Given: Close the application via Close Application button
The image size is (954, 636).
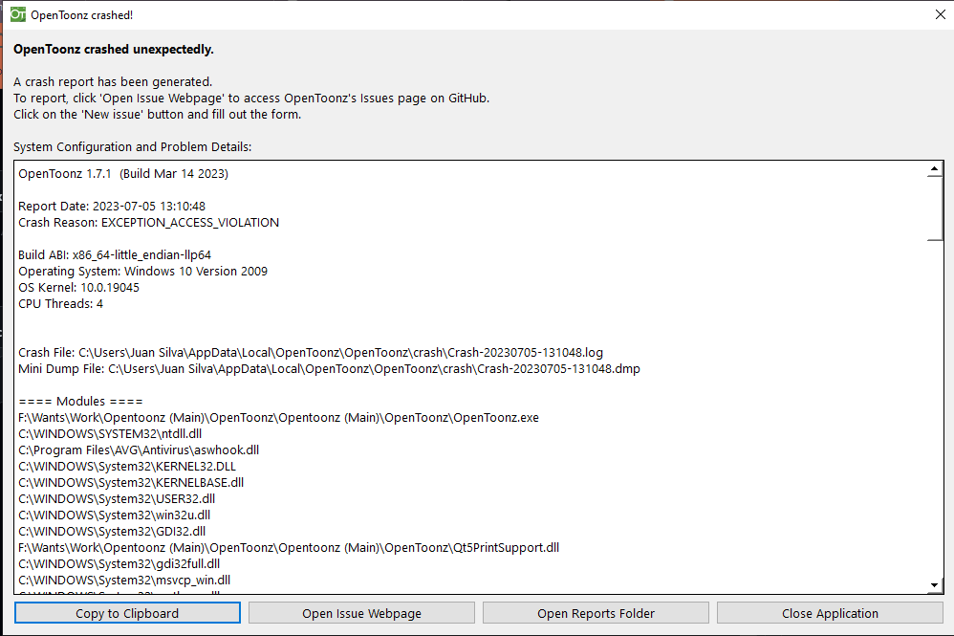Looking at the screenshot, I should pos(829,612).
